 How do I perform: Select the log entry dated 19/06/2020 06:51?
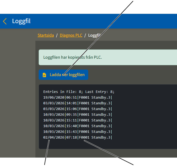tap(78, 98)
